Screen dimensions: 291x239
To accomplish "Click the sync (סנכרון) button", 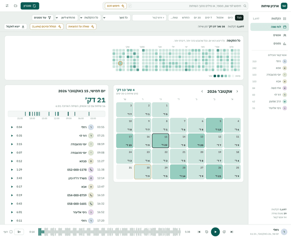I will click(30, 6).
